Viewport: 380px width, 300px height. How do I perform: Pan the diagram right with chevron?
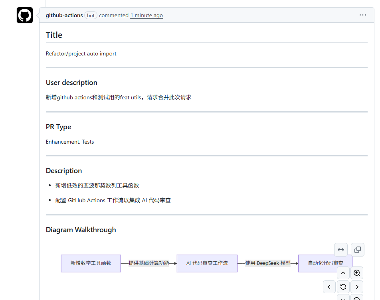coord(357,287)
